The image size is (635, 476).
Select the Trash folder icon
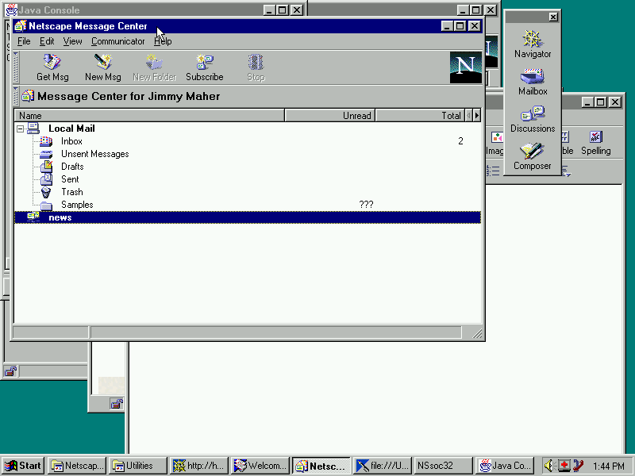click(46, 192)
